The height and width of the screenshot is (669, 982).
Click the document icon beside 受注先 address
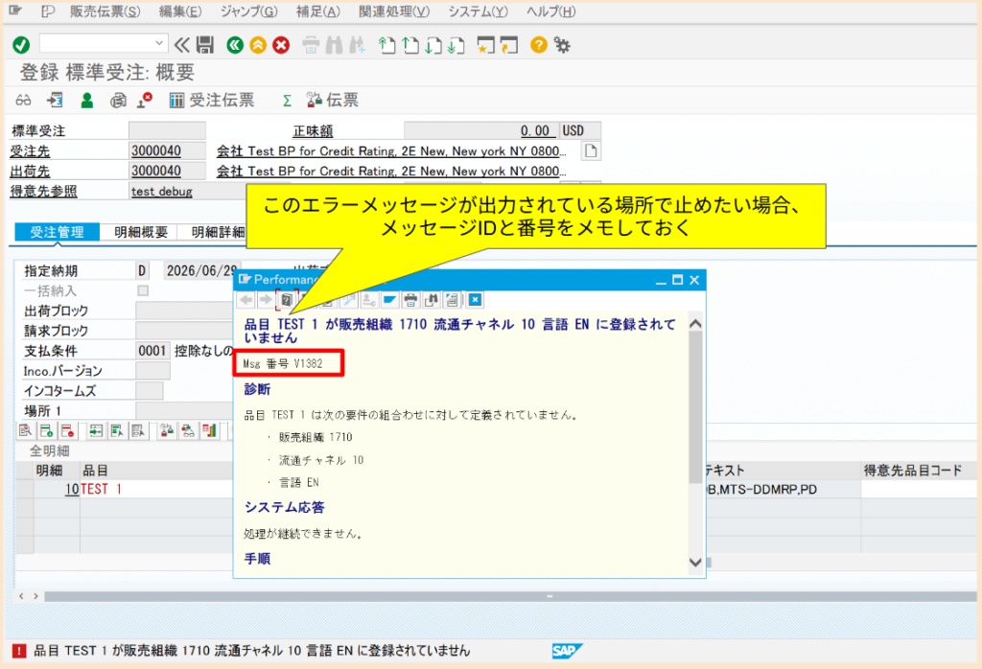tap(591, 150)
